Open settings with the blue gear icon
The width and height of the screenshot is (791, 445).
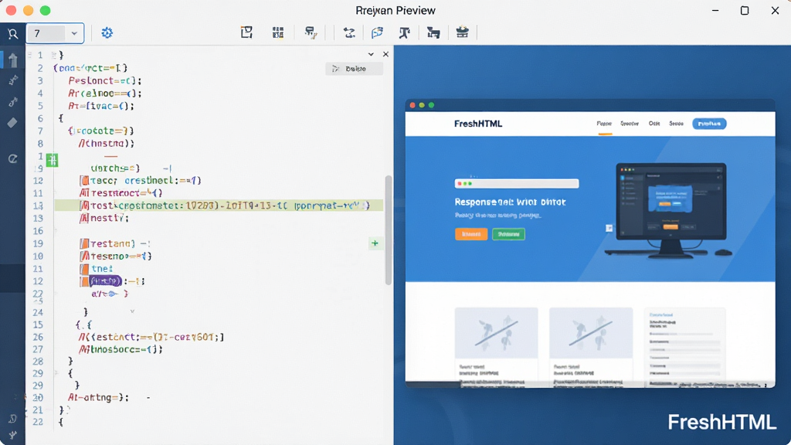(x=107, y=33)
